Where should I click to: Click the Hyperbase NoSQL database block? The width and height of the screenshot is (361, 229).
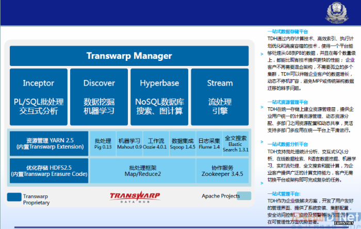(x=159, y=97)
